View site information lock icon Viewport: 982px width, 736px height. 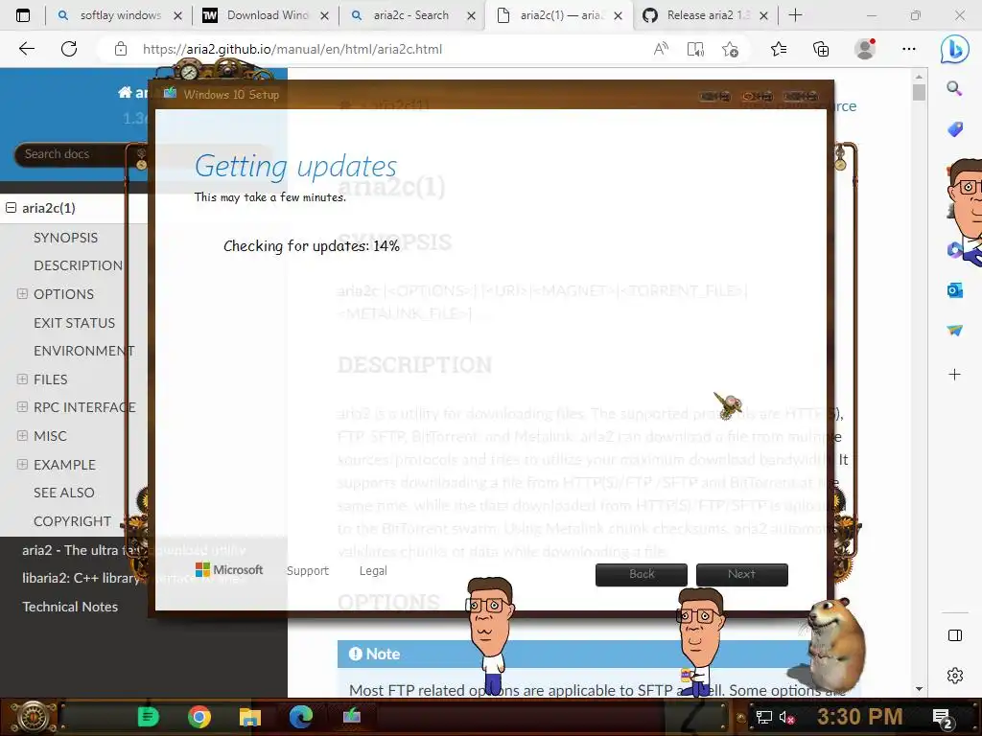(121, 49)
